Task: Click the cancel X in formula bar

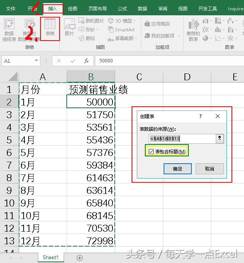Action: [59, 61]
